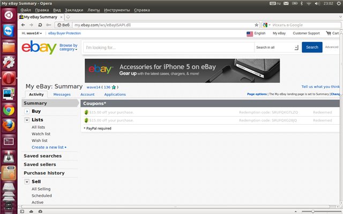Bookmark page with address bar star
Screen dimensions: 343x214
(256, 25)
